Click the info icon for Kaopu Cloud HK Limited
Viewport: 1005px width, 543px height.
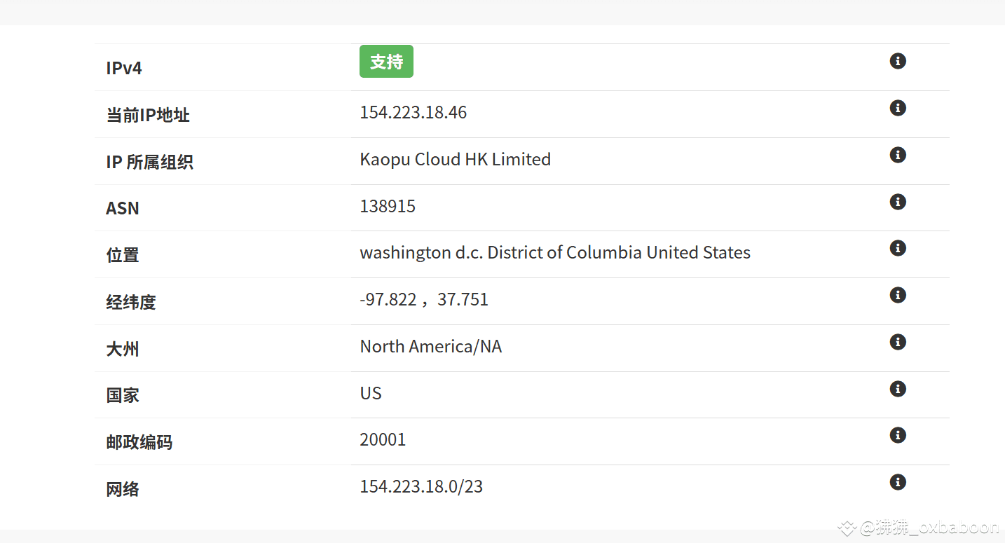(x=898, y=155)
